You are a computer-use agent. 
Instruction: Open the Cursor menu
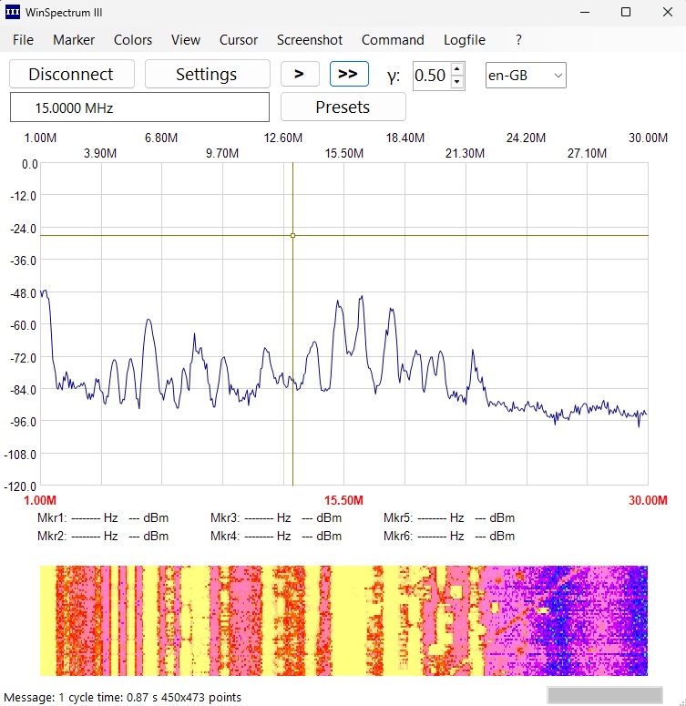tap(239, 40)
